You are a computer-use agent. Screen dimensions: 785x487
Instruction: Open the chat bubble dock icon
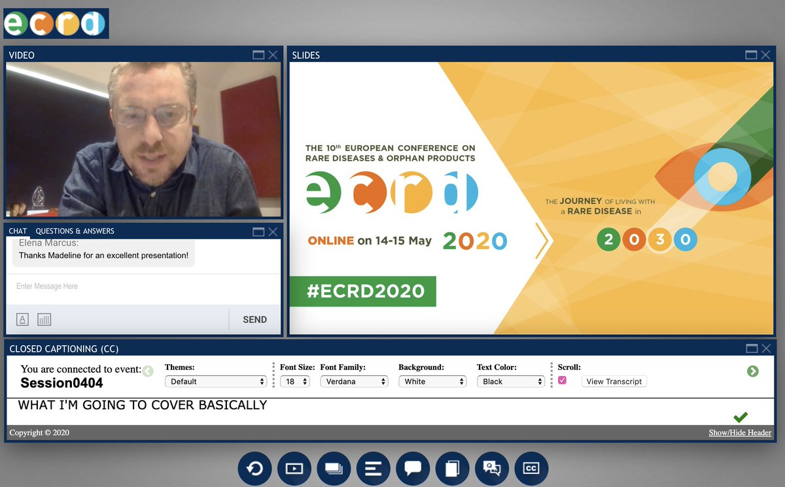click(413, 468)
